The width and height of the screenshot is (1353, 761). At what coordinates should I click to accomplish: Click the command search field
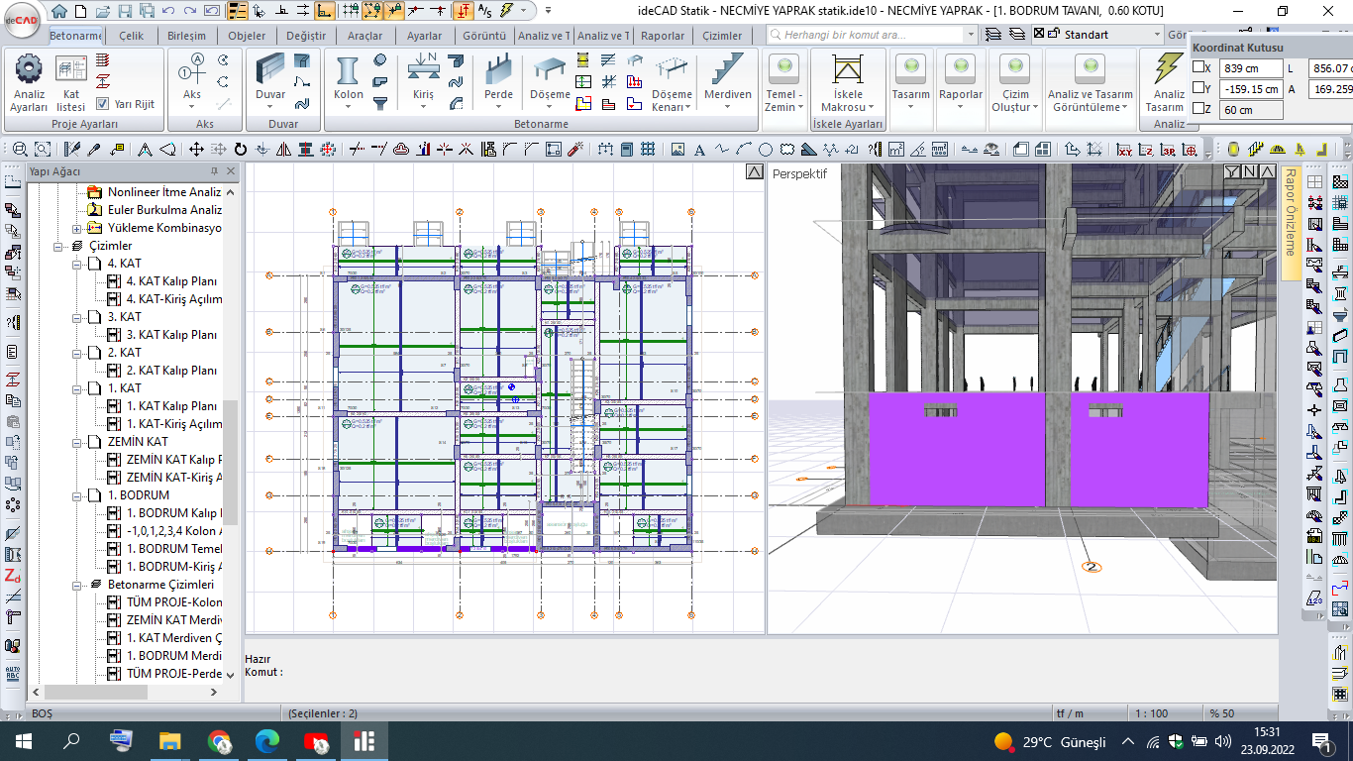tap(866, 34)
